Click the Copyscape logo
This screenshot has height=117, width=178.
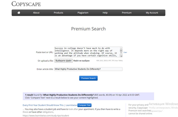pyautogui.click(x=26, y=4)
